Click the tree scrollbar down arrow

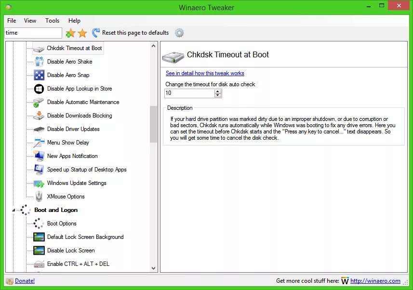tap(154, 268)
